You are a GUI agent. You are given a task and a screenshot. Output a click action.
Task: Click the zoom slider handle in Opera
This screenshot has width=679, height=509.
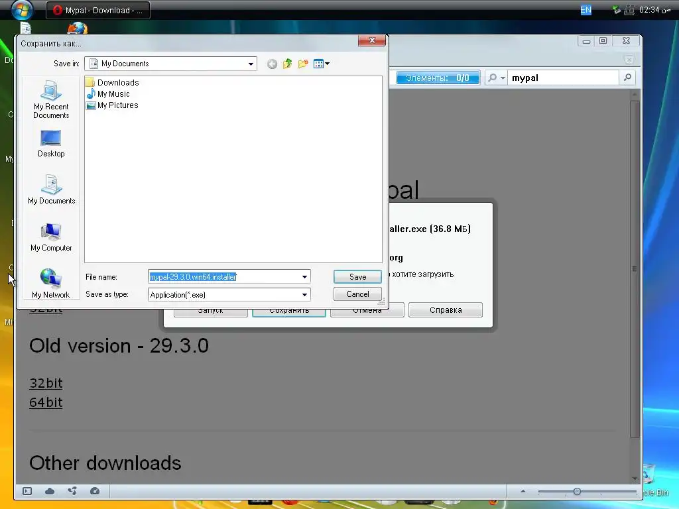click(577, 492)
